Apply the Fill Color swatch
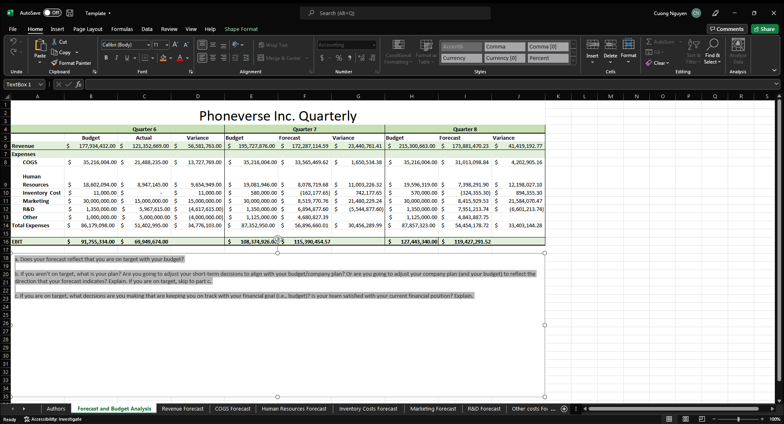The image size is (784, 424). 163,58
